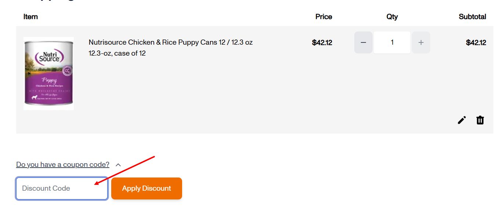Click the $42.12 price value

[322, 42]
